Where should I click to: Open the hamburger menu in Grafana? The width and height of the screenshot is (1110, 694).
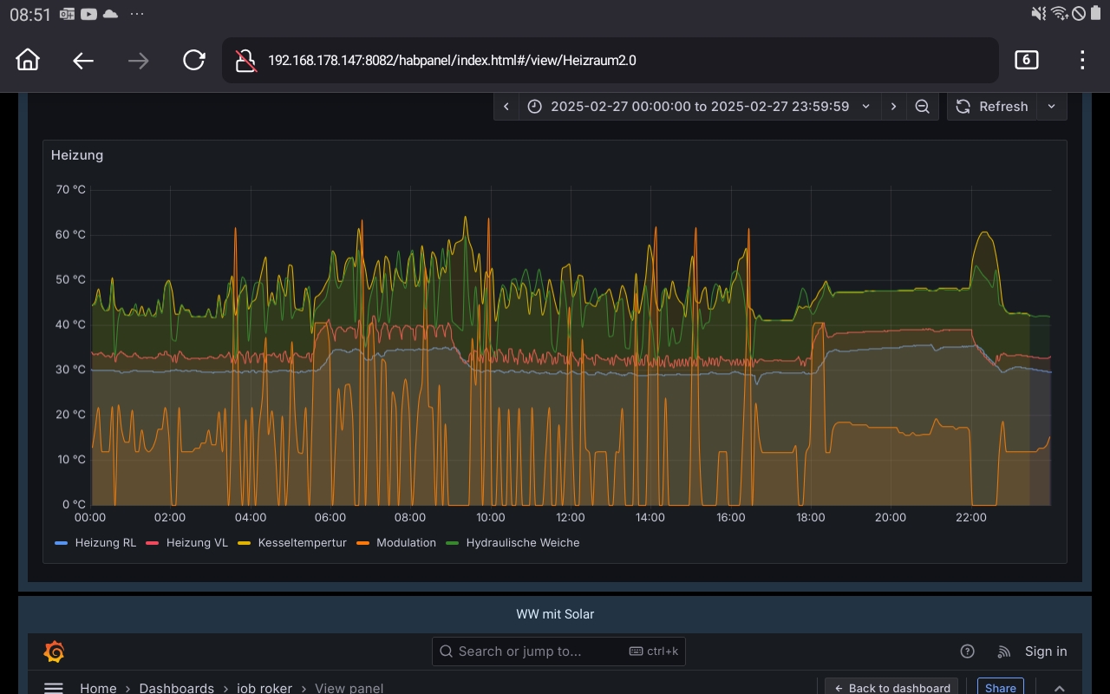click(x=54, y=688)
